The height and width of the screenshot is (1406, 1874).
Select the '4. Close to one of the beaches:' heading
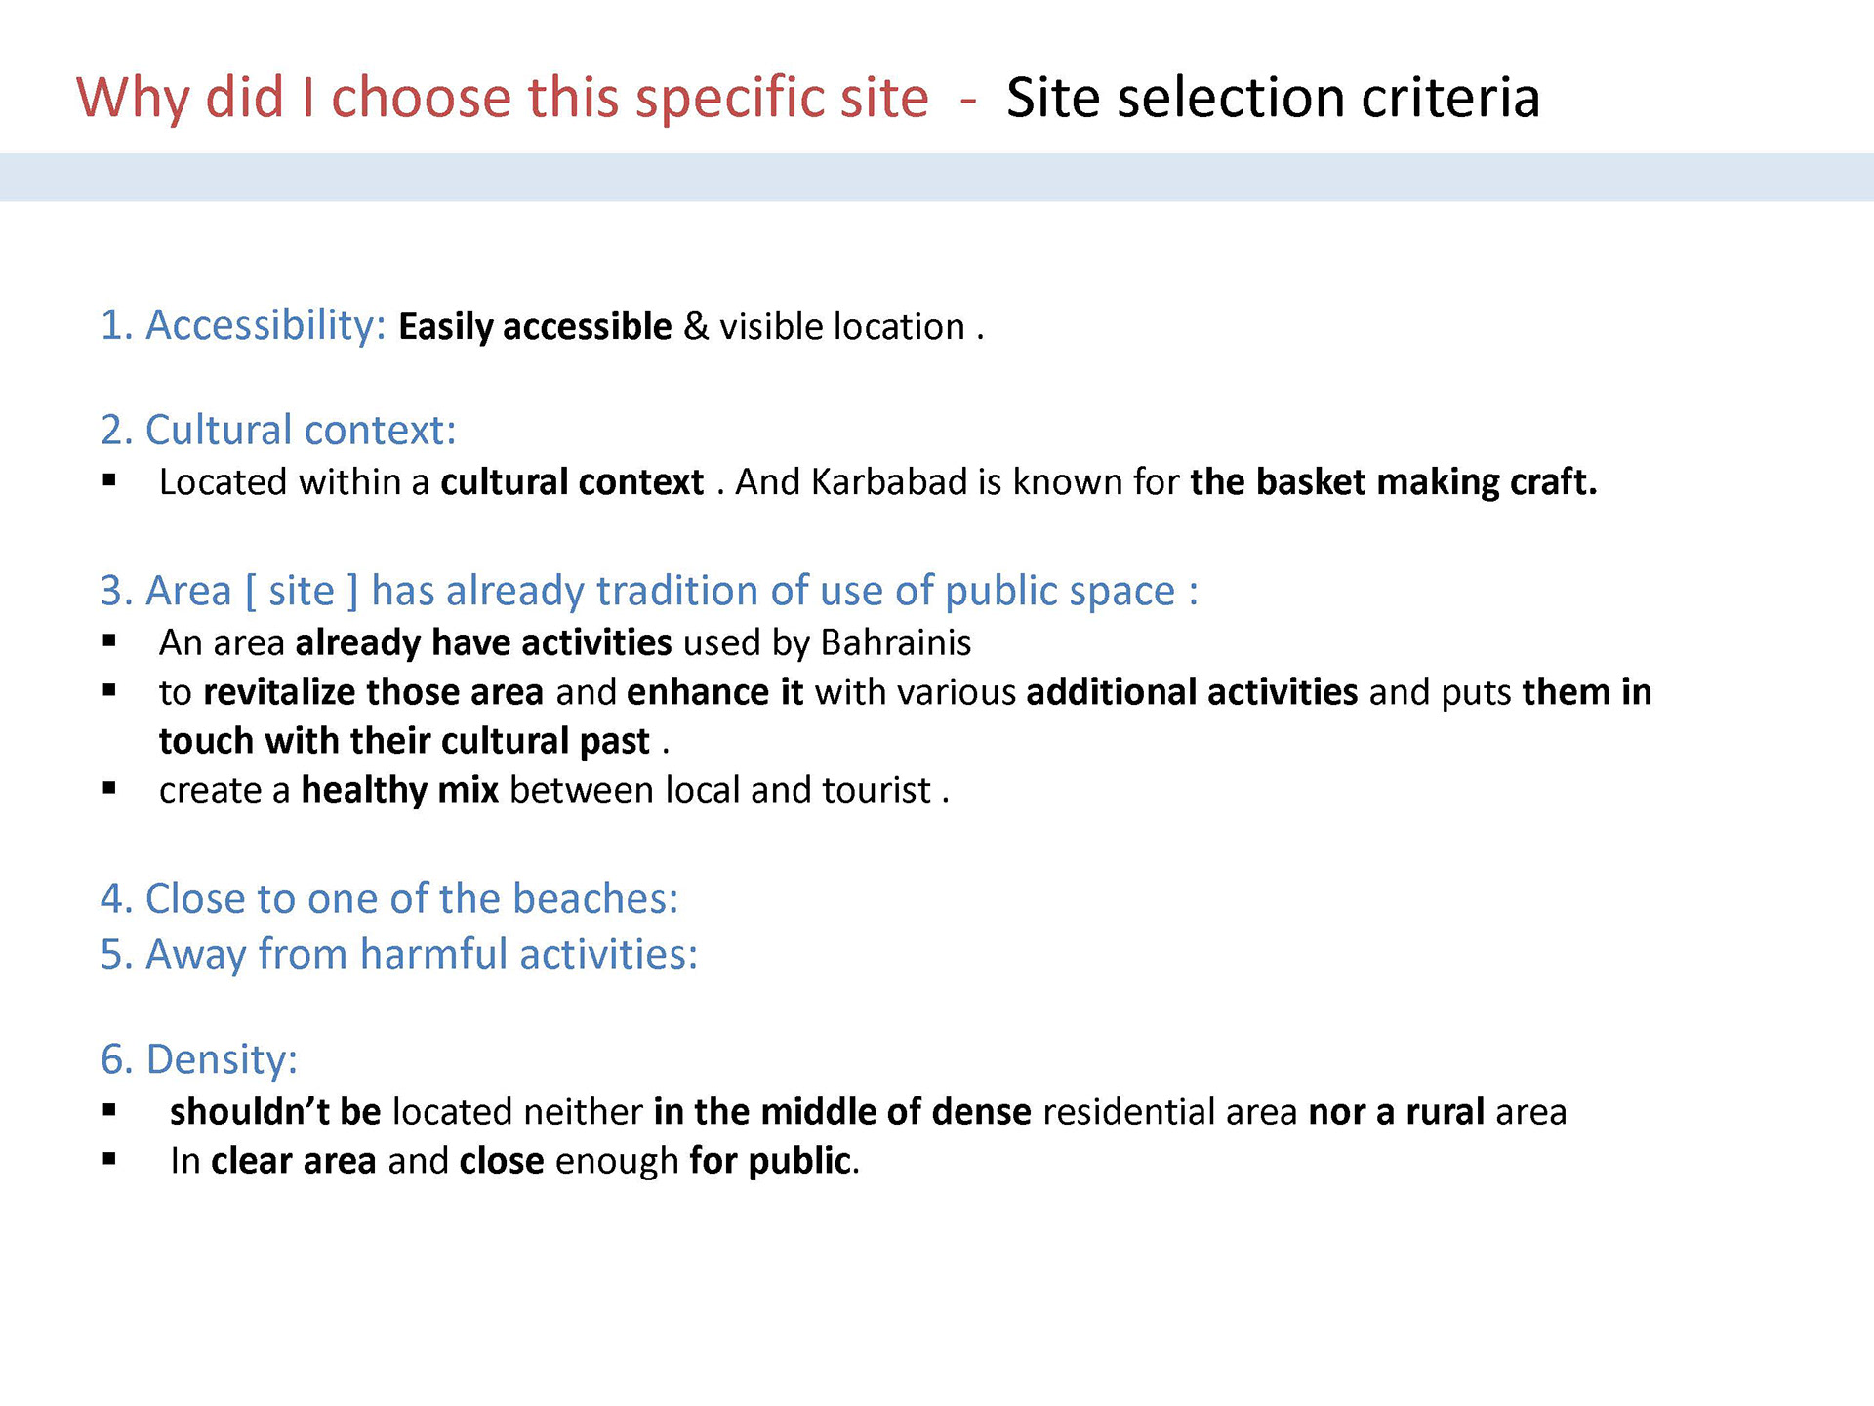389,898
